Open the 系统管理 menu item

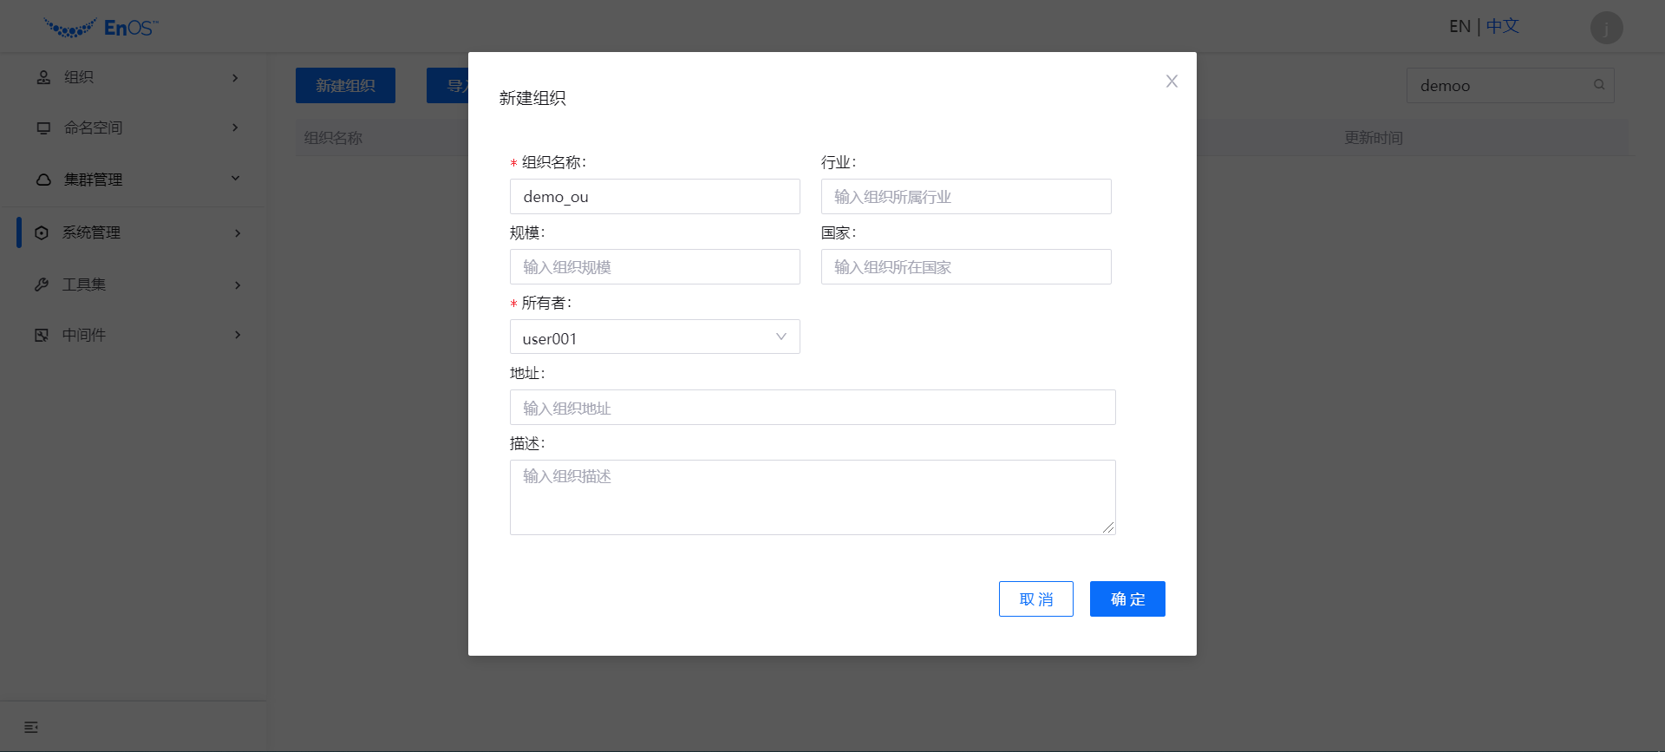[x=91, y=232]
